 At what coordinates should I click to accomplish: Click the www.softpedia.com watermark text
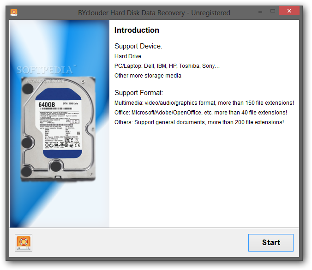pos(45,81)
